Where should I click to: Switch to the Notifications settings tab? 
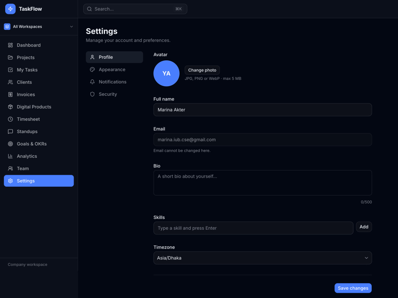click(115, 82)
